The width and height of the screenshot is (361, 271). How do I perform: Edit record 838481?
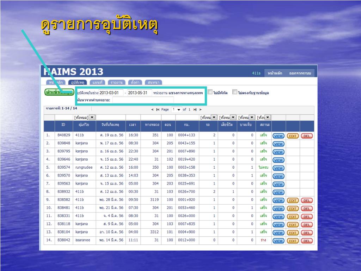293,209
